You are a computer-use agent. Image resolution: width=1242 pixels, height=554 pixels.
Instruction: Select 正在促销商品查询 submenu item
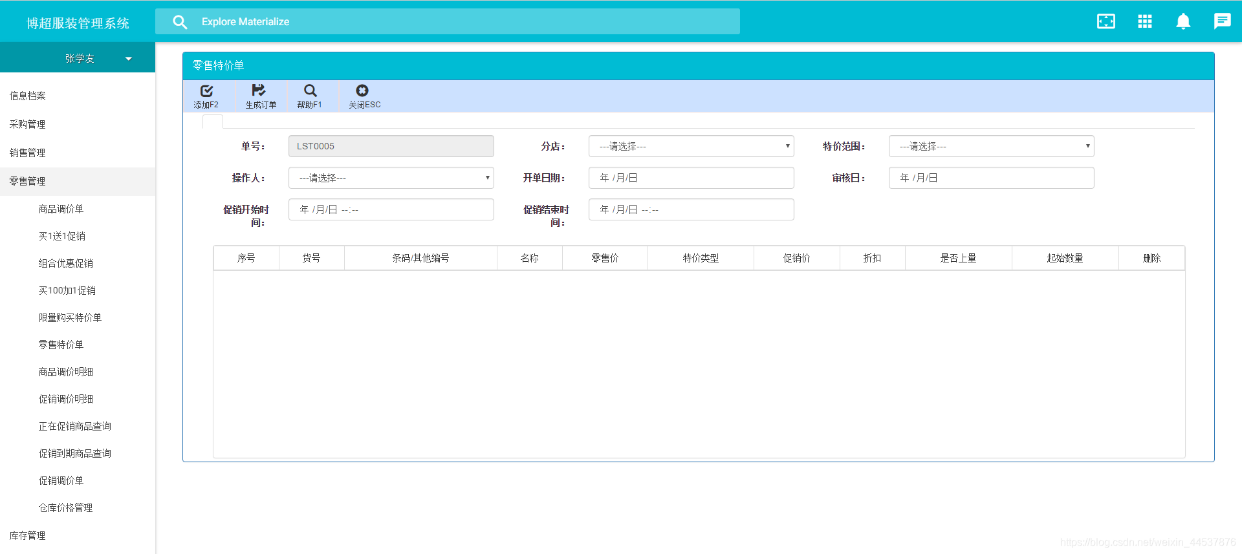pos(74,426)
